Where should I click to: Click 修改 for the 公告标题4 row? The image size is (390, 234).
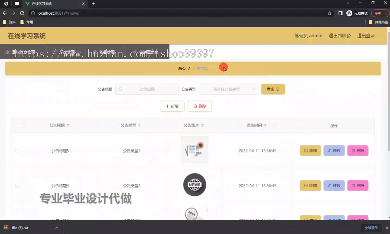334,185
